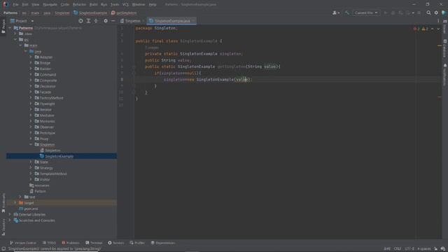
Task: Hide the Project panel with minus icon
Action: pyautogui.click(x=113, y=21)
